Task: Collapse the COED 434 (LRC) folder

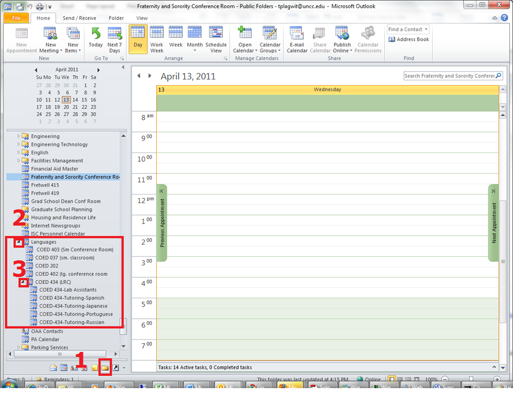Action: [x=24, y=282]
